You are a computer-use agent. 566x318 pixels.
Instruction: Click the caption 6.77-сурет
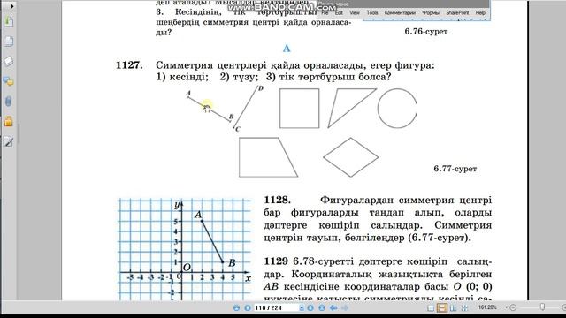tap(455, 169)
